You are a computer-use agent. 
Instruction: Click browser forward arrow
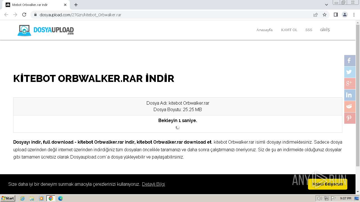click(x=15, y=15)
